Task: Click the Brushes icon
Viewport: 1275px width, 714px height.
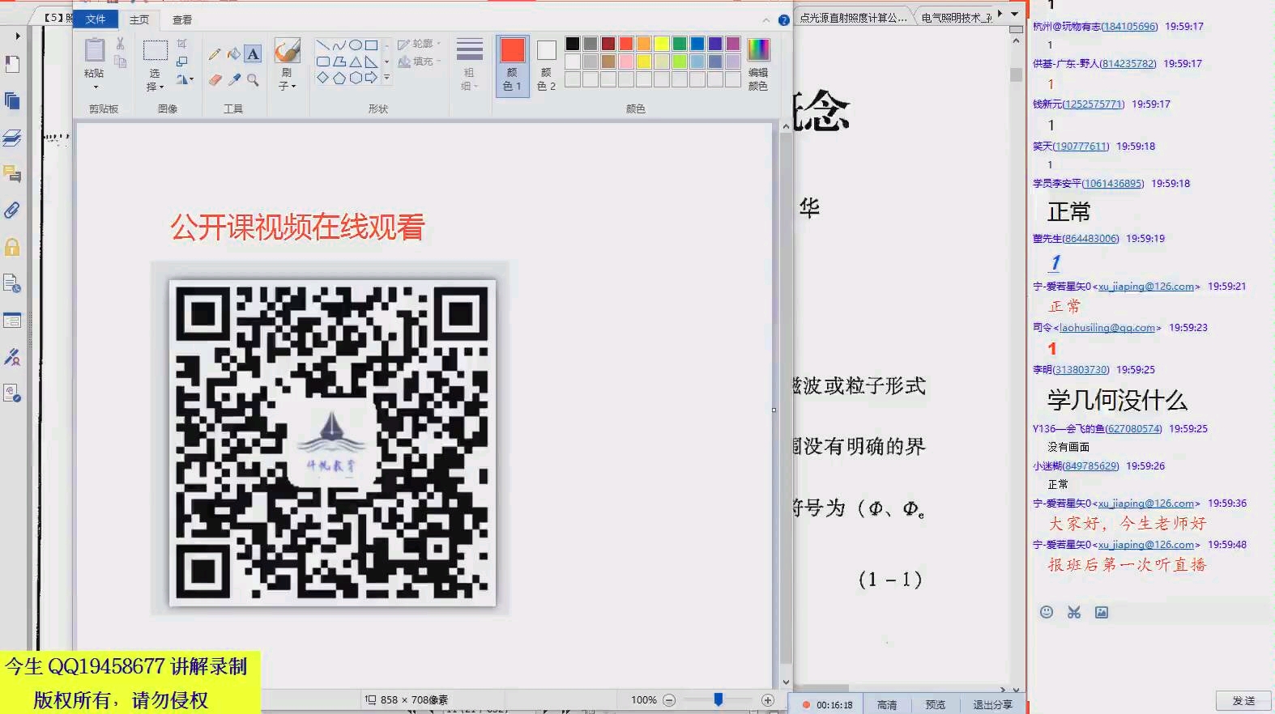Action: coord(287,50)
